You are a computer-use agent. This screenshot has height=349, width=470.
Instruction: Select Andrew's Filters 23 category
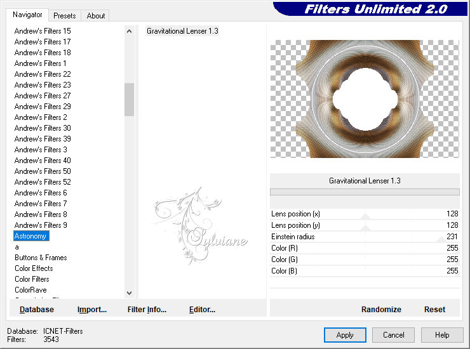coord(43,85)
